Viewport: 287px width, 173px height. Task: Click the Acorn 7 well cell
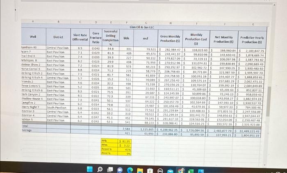pos(34,52)
